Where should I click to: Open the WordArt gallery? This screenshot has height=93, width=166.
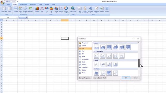(91, 10)
